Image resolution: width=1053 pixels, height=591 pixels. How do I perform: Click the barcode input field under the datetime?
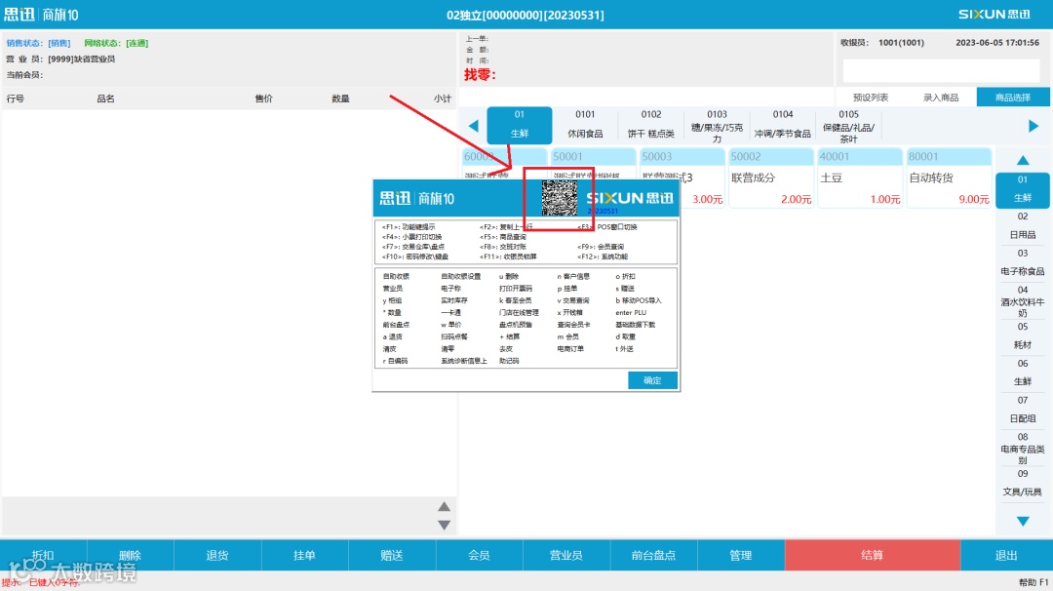[942, 70]
